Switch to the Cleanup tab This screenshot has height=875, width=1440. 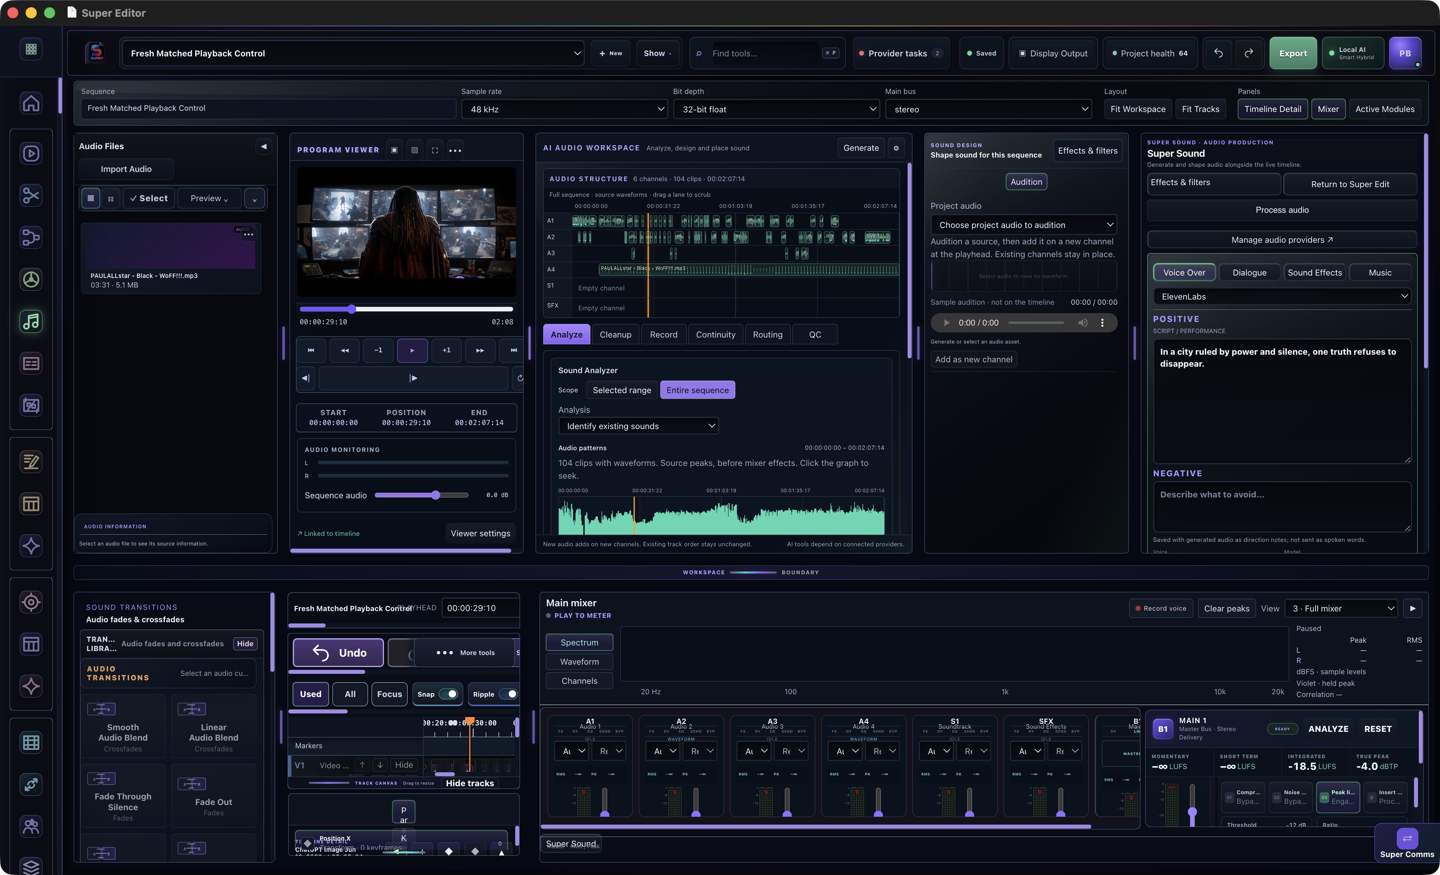tap(615, 335)
